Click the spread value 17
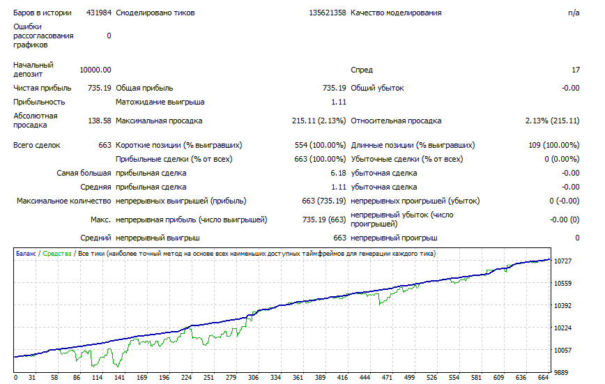 pyautogui.click(x=575, y=70)
